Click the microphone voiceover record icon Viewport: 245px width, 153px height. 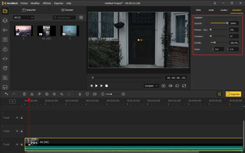coord(80,94)
